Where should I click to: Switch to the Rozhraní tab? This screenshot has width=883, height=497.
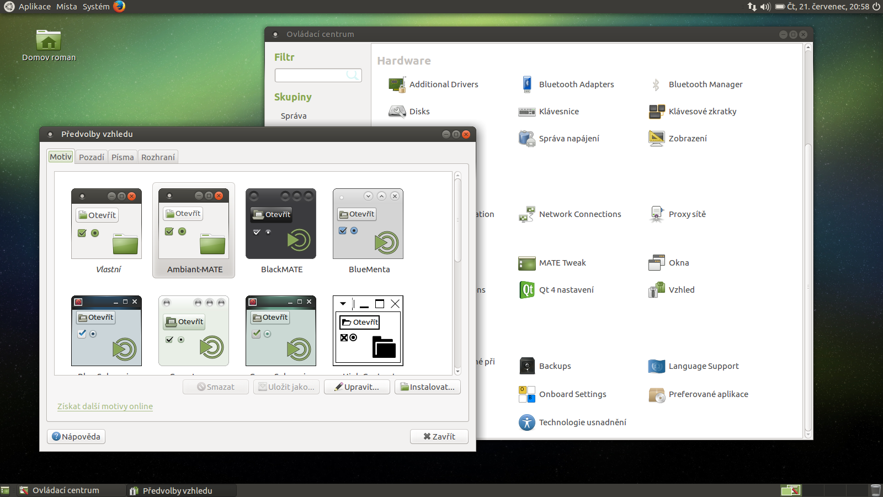158,157
